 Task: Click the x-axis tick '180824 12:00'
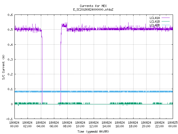click(93, 125)
